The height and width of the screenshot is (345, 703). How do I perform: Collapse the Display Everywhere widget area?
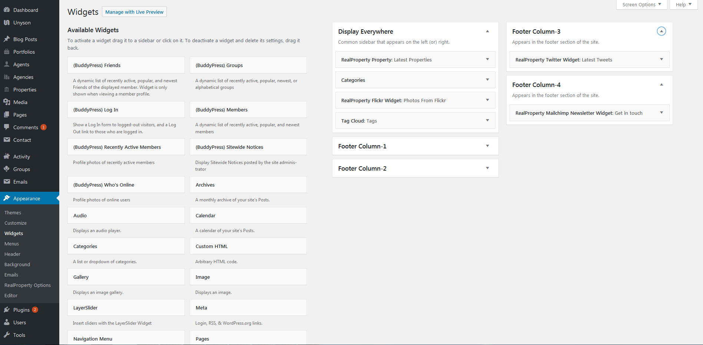coord(487,31)
